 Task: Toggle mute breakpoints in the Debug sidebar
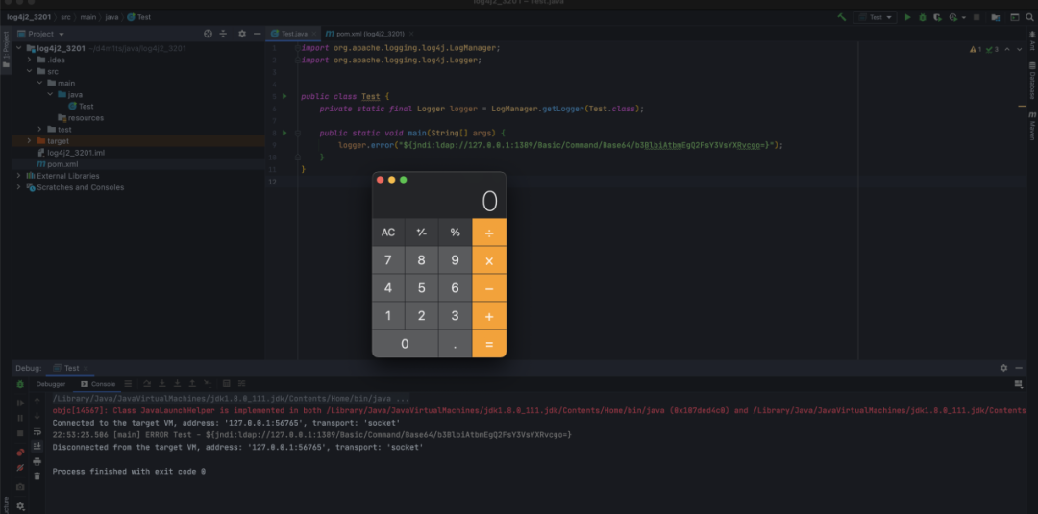(20, 468)
